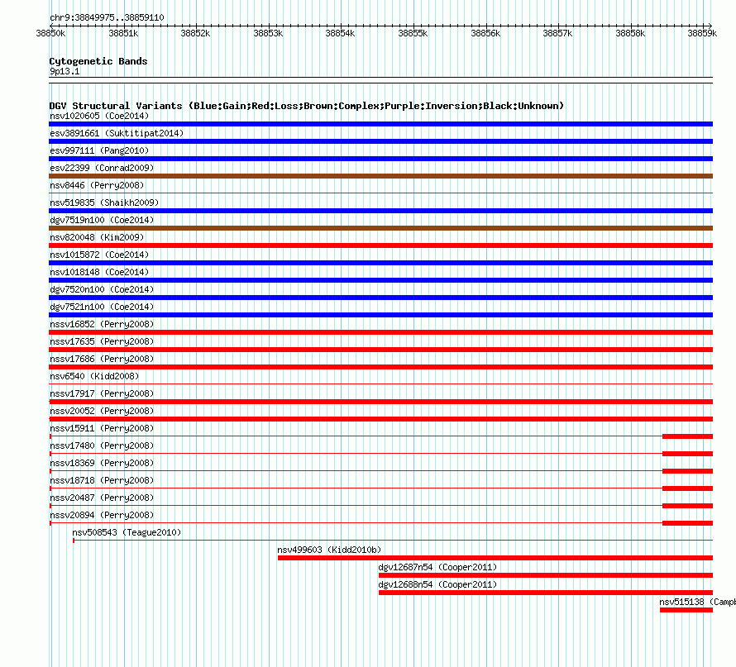Select the nsv499603 (Kidd2010b) label

click(329, 550)
